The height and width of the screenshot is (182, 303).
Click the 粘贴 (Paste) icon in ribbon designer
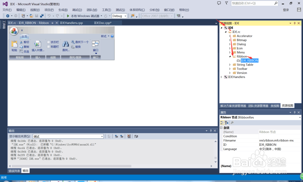14,44
